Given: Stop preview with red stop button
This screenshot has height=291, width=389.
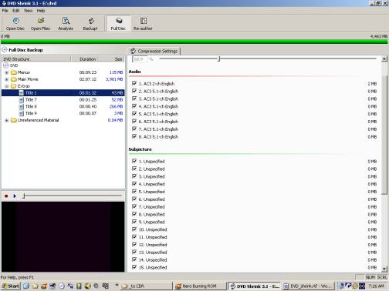Looking at the screenshot, I should tap(6, 196).
